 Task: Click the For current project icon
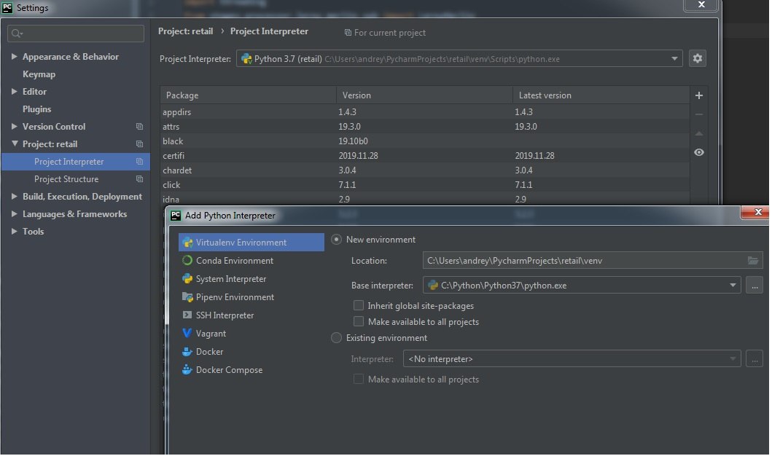(x=348, y=33)
